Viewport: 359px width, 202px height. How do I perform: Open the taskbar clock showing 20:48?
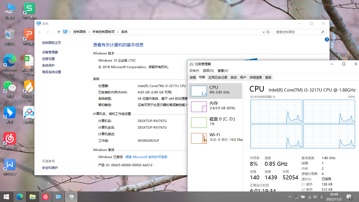[334, 197]
